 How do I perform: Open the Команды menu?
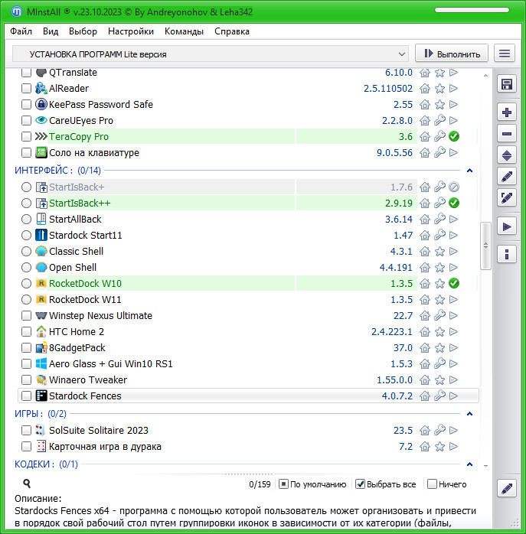tap(184, 31)
